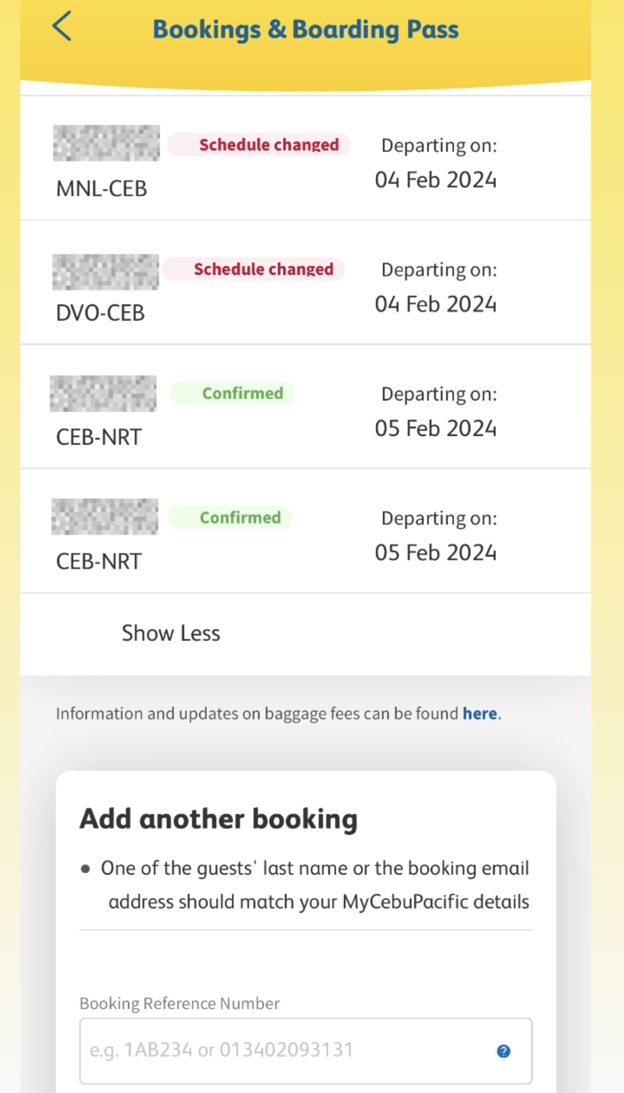Screen dimensions: 624x1093
Task: Click blurred reference thumbnail above DVO-CEB
Action: pos(106,272)
